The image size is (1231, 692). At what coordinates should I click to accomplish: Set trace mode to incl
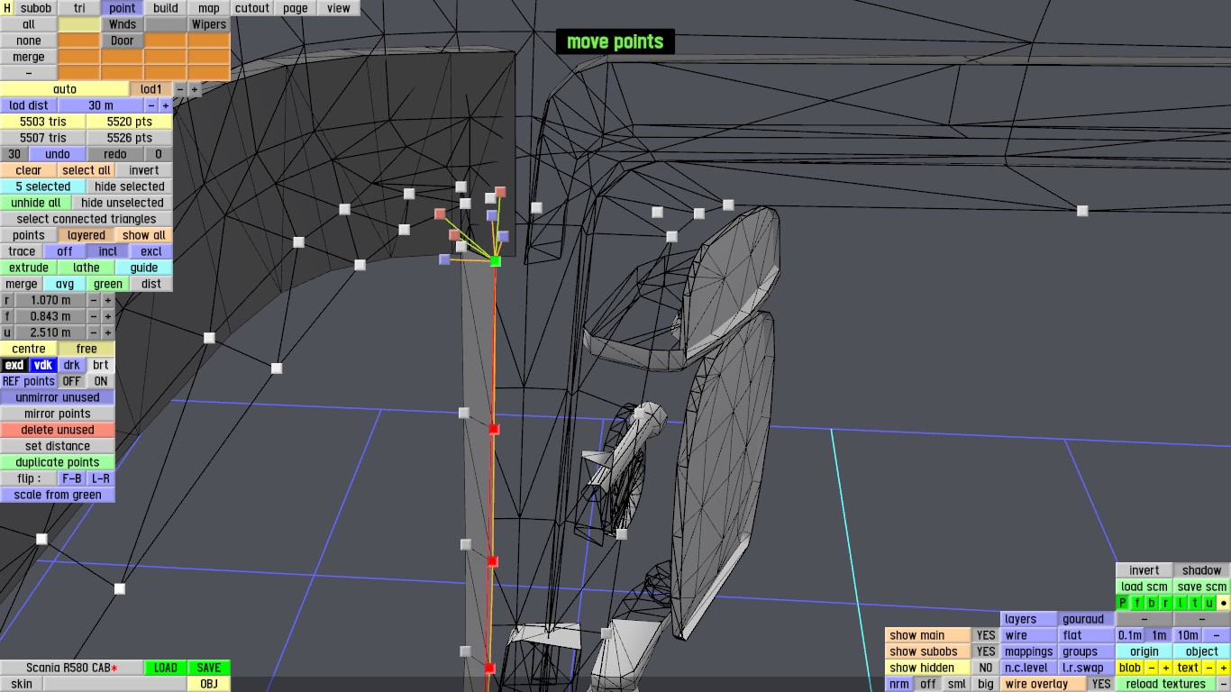click(x=108, y=251)
